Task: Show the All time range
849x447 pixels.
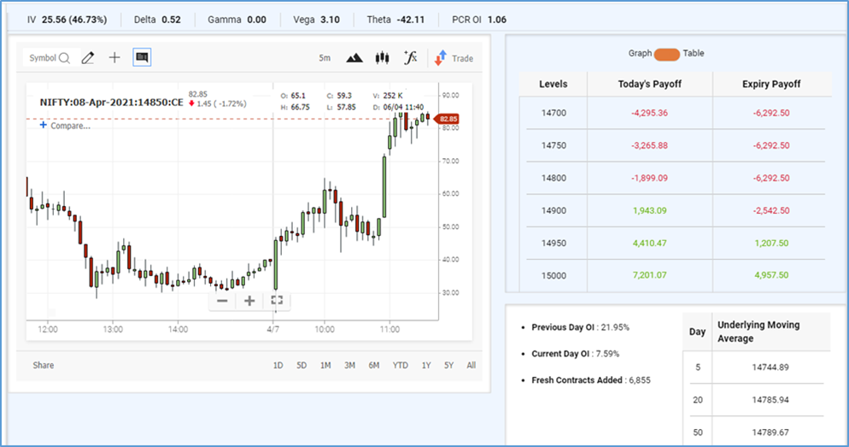Action: 471,365
